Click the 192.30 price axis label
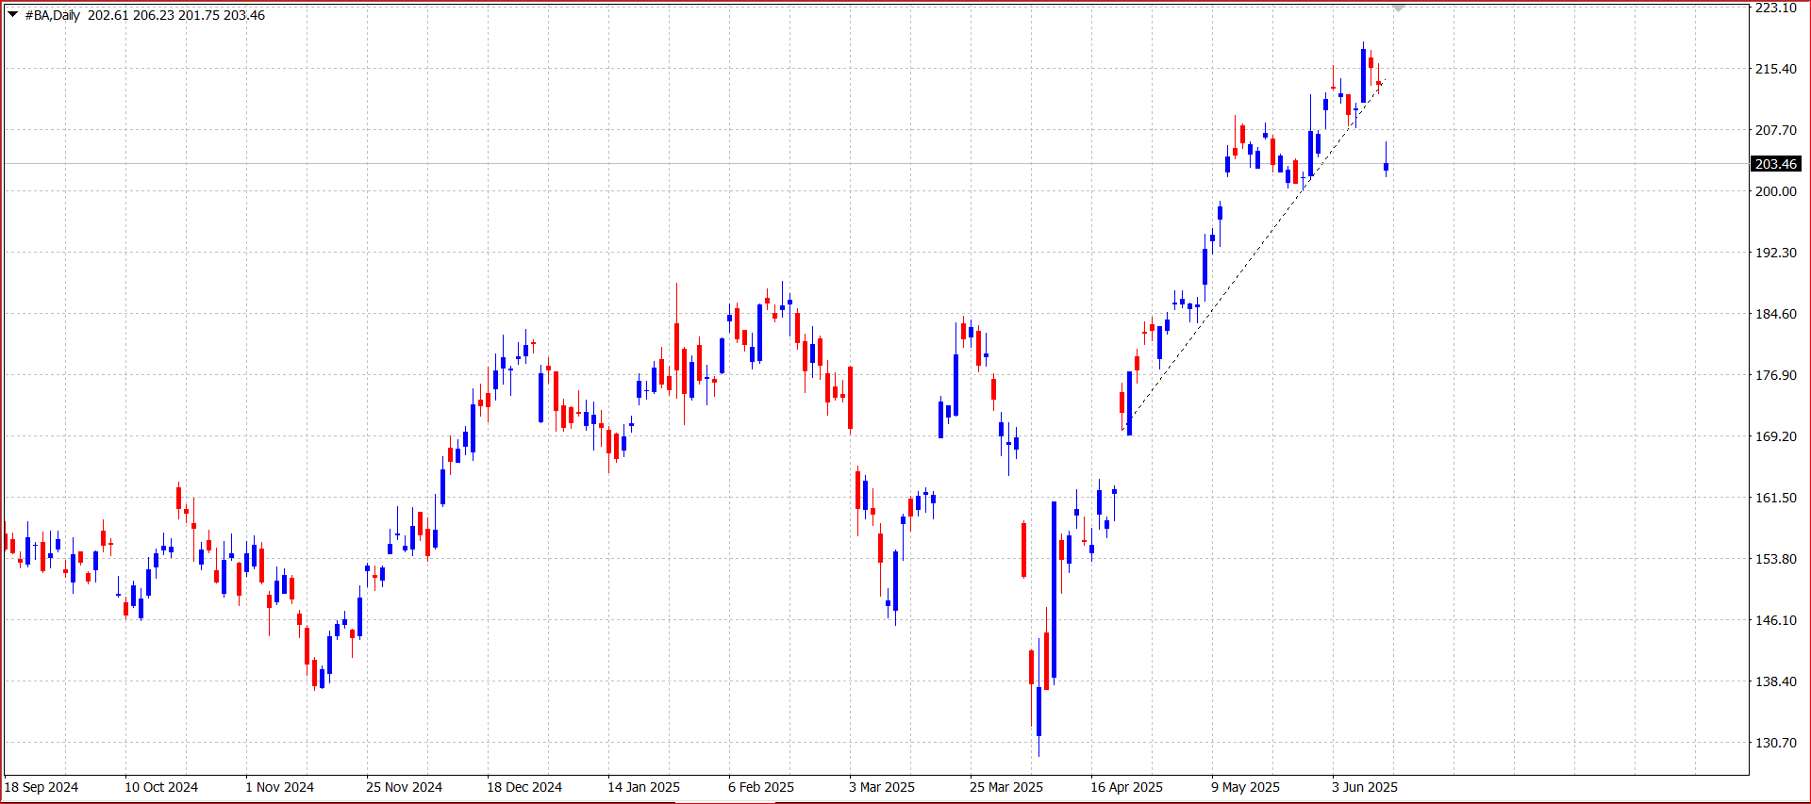This screenshot has width=1811, height=804. point(1775,253)
